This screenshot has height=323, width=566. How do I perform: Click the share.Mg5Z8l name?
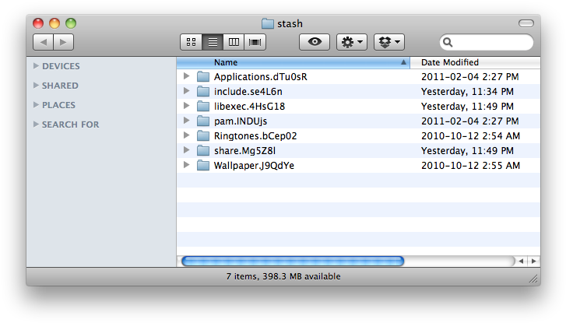(x=244, y=151)
